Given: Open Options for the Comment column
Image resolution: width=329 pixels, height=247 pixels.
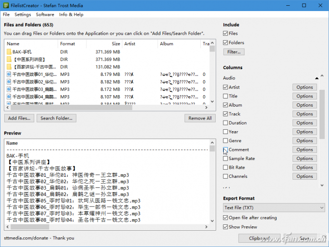Looking at the screenshot, I should click(x=305, y=149).
